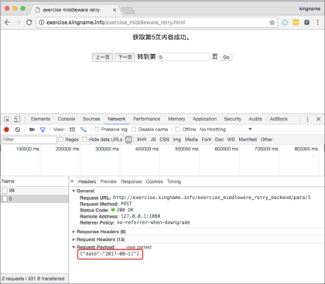Select the Network panel tab

point(117,119)
